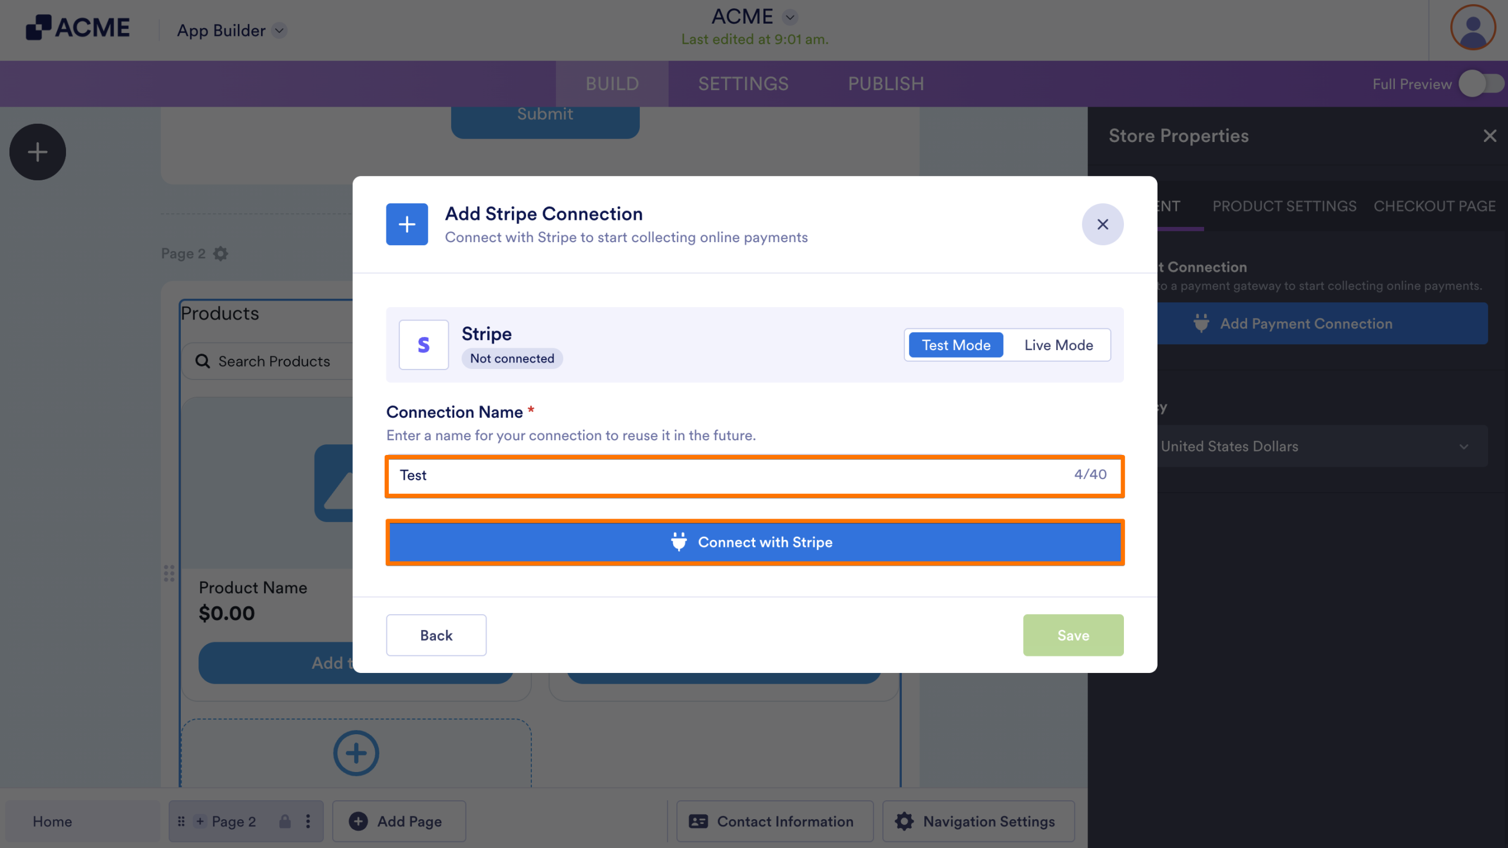Click the circled plus to add product

356,753
